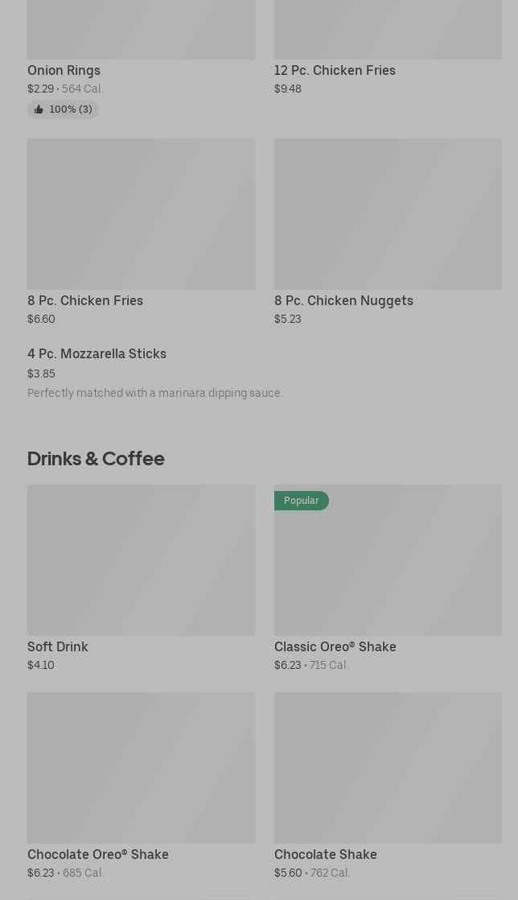Click the Mozzarella Sticks marinara description text
Viewport: 518px width, 900px height.
coord(155,394)
